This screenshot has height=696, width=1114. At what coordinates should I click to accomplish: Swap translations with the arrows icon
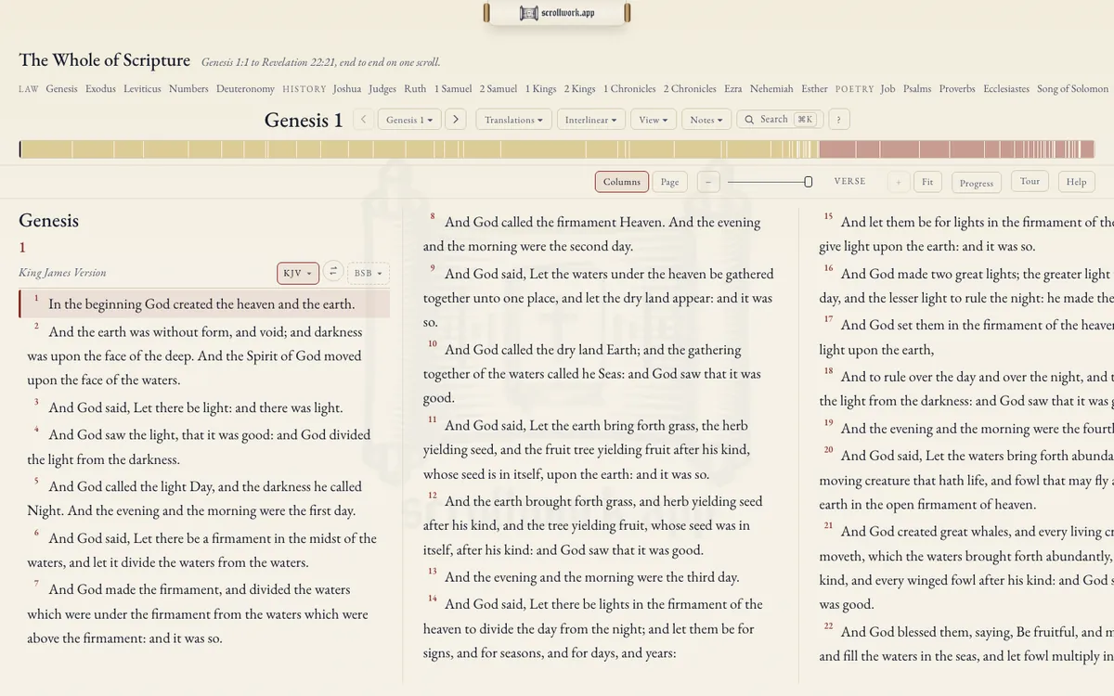[x=332, y=272]
